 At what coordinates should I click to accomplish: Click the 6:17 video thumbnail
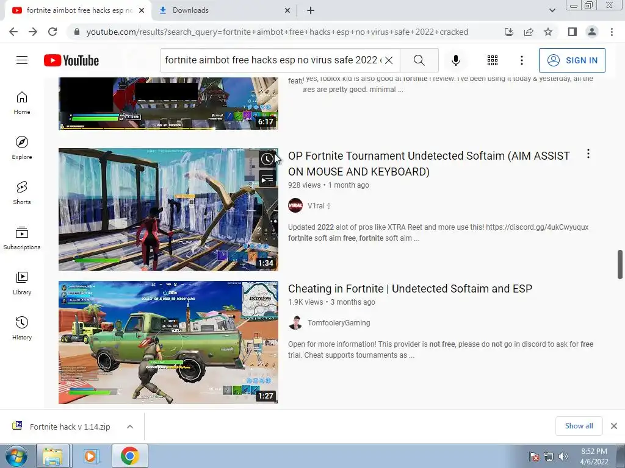point(168,104)
